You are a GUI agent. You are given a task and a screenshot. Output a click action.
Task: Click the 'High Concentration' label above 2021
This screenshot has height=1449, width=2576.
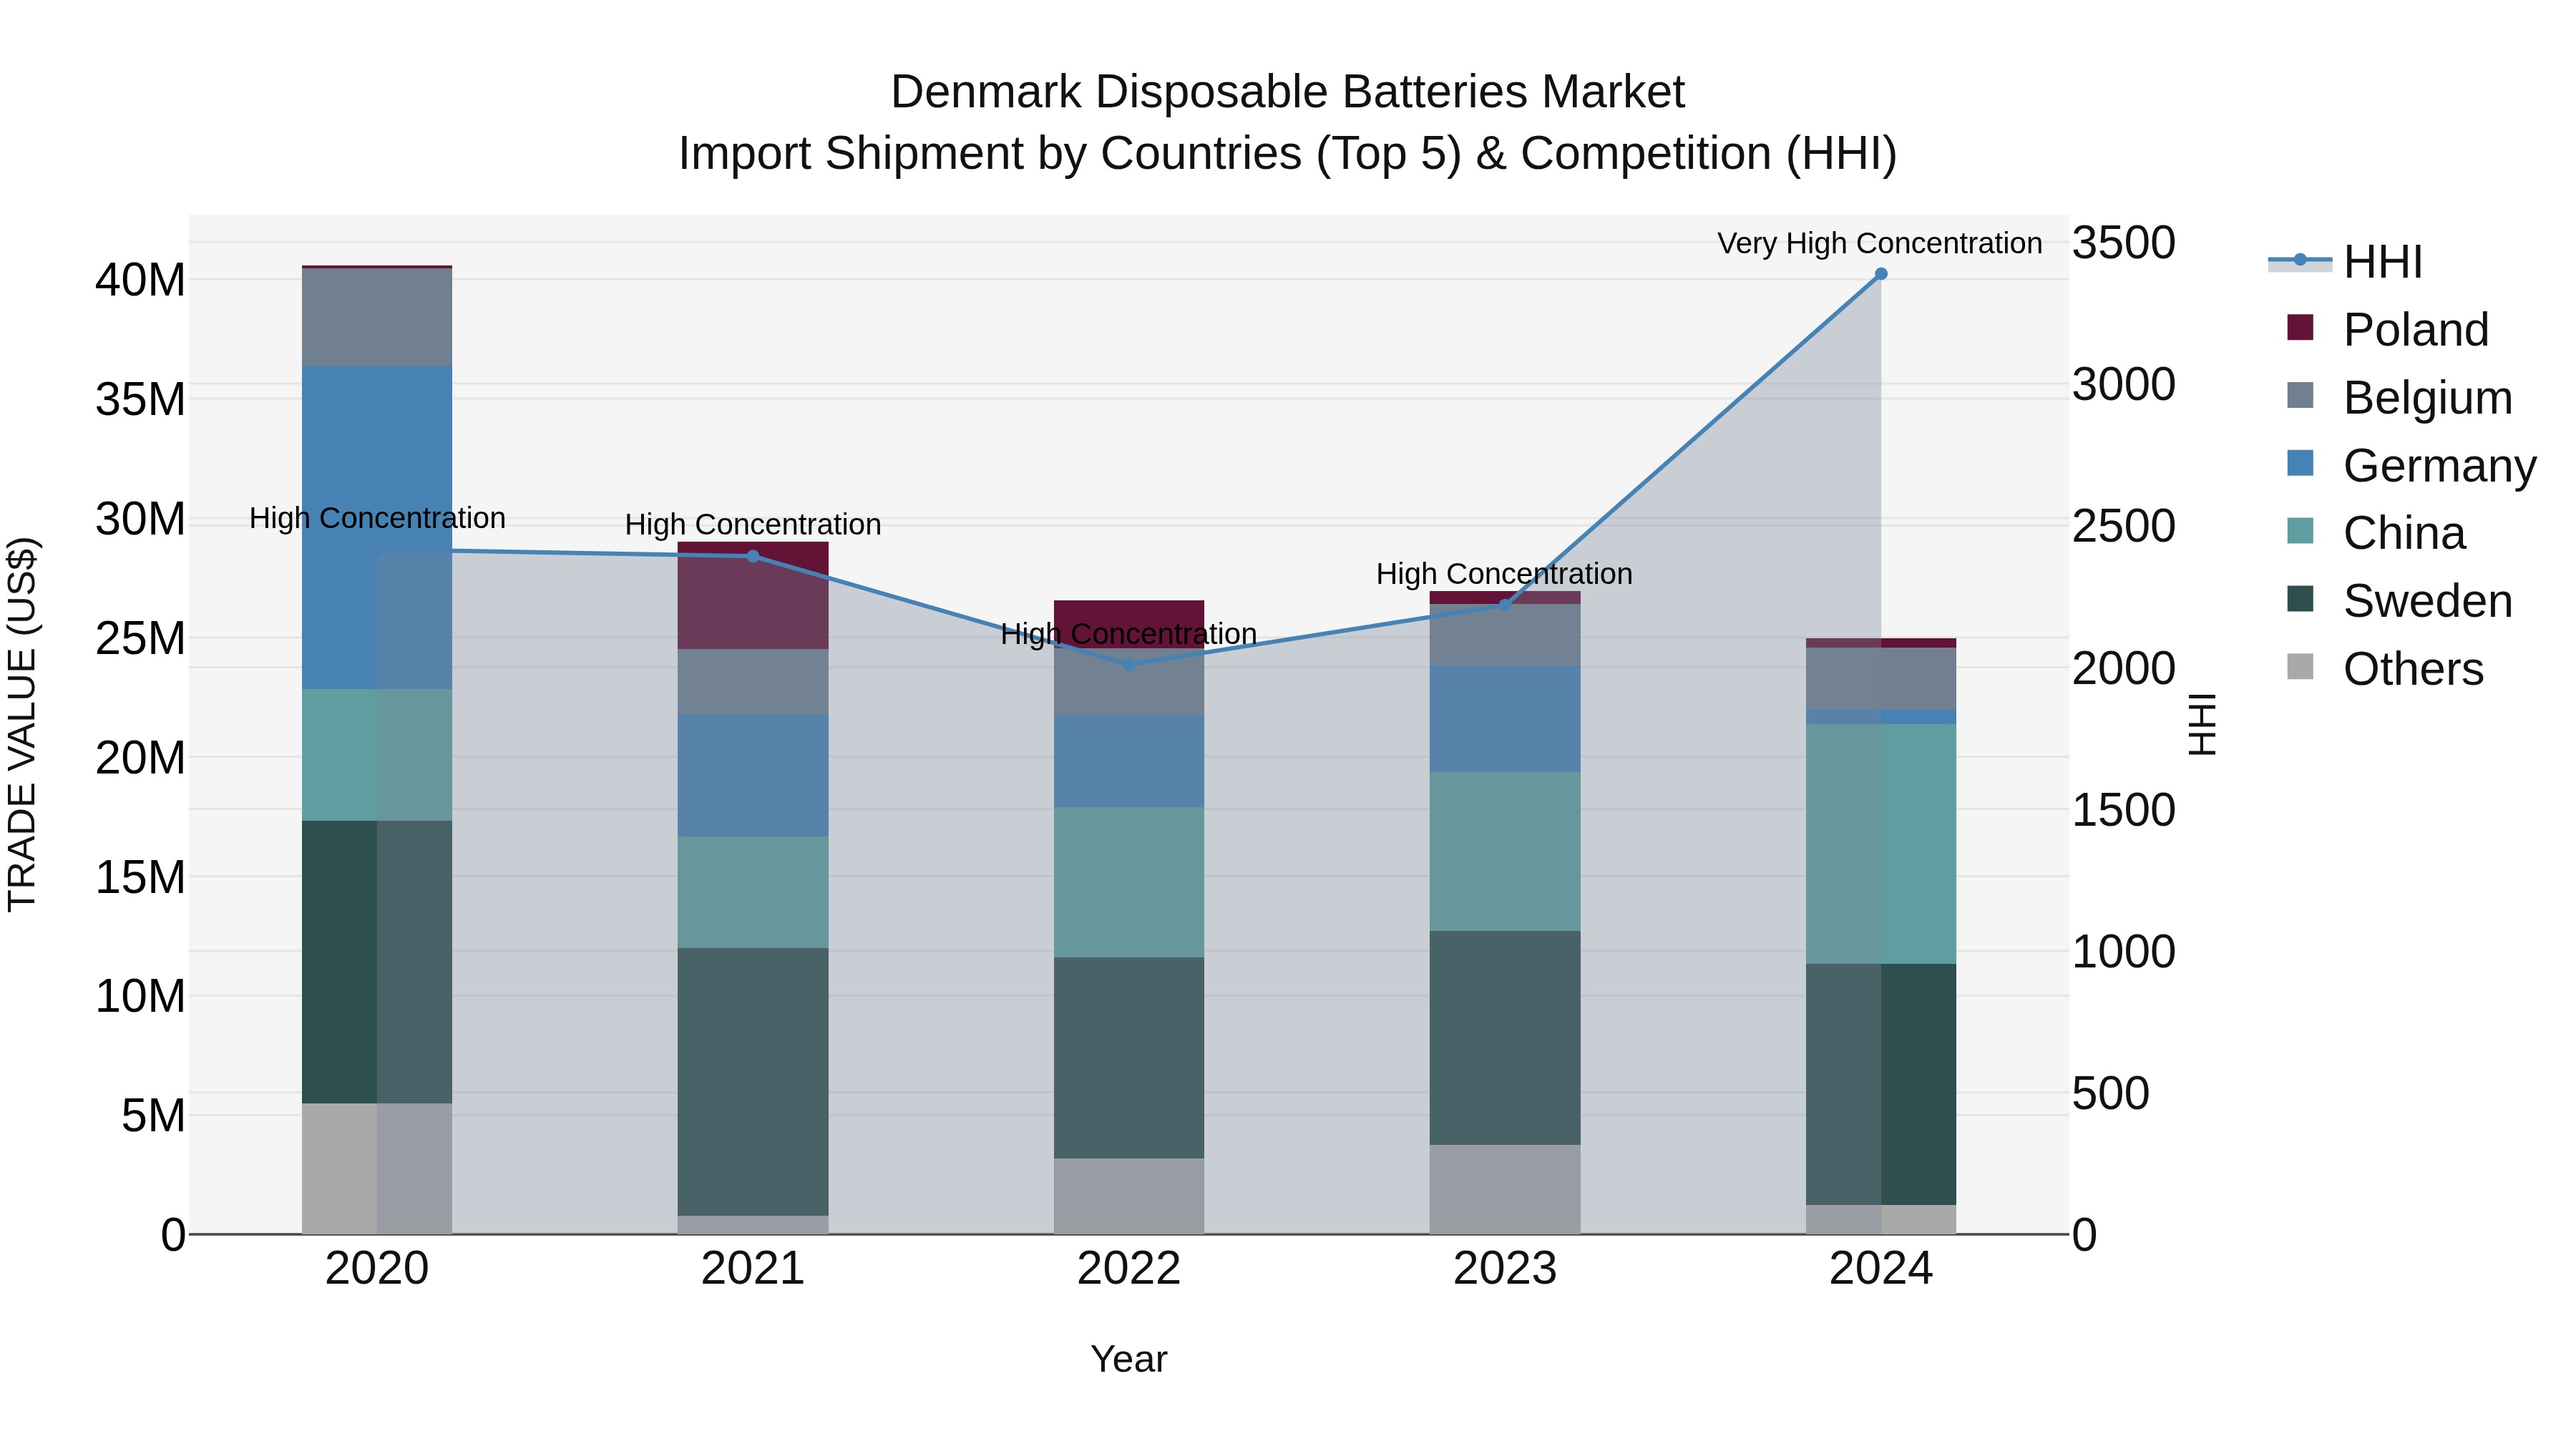point(753,524)
